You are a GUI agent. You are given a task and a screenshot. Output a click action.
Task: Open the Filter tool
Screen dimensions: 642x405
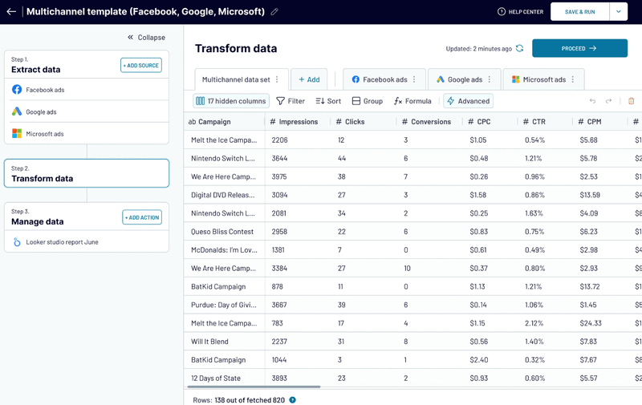(x=291, y=101)
